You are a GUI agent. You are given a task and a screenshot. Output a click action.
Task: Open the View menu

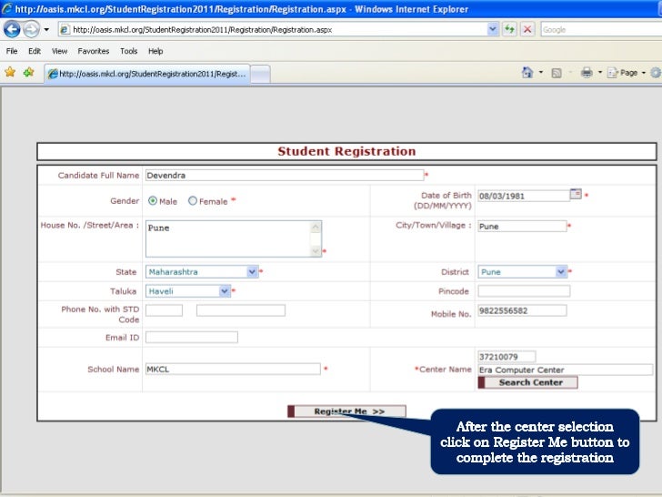59,51
